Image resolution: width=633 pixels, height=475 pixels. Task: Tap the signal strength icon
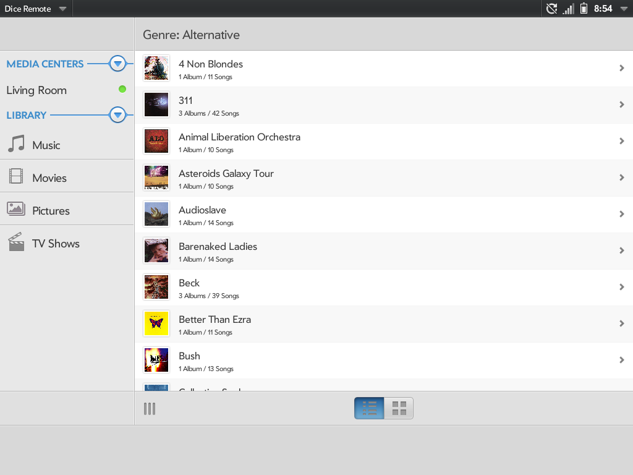coord(568,9)
